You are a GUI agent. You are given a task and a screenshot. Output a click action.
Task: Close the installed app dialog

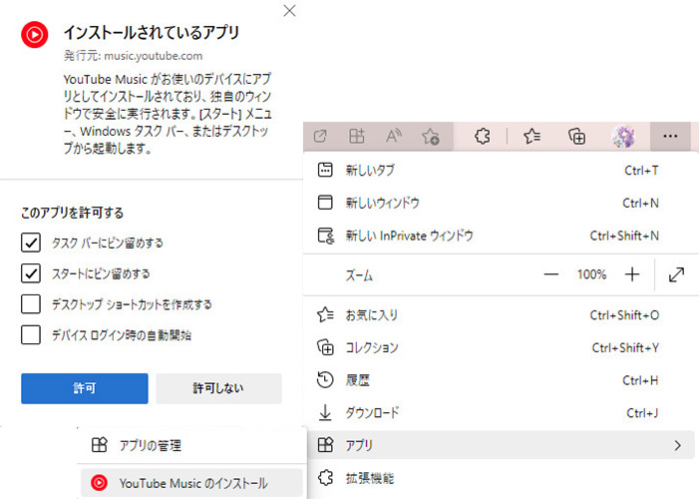[290, 11]
